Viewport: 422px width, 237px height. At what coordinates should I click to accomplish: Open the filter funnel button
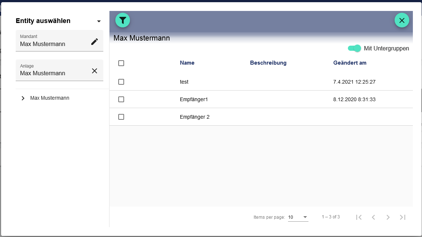click(x=123, y=20)
